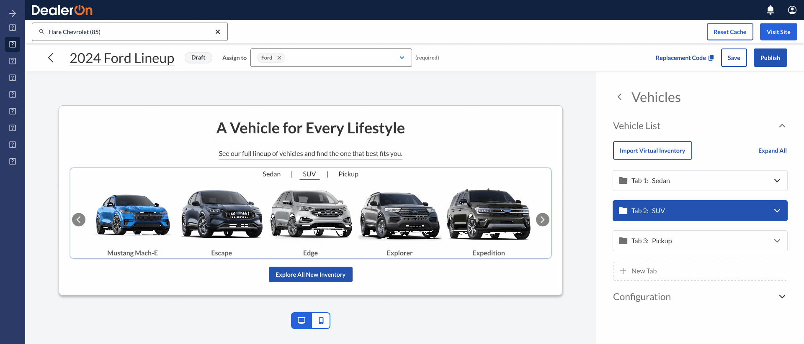Click Explore All New Inventory

click(x=311, y=275)
